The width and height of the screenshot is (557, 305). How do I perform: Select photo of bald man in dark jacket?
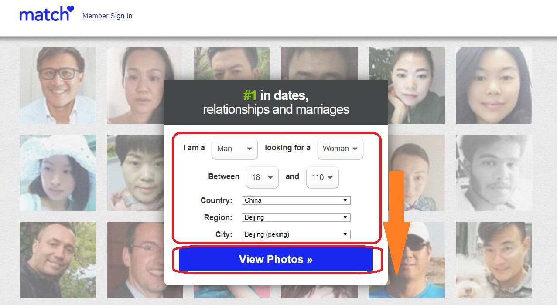pos(58,260)
